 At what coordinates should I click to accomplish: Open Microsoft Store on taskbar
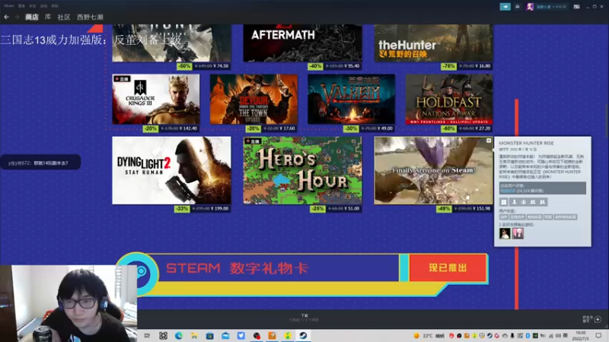click(210, 336)
